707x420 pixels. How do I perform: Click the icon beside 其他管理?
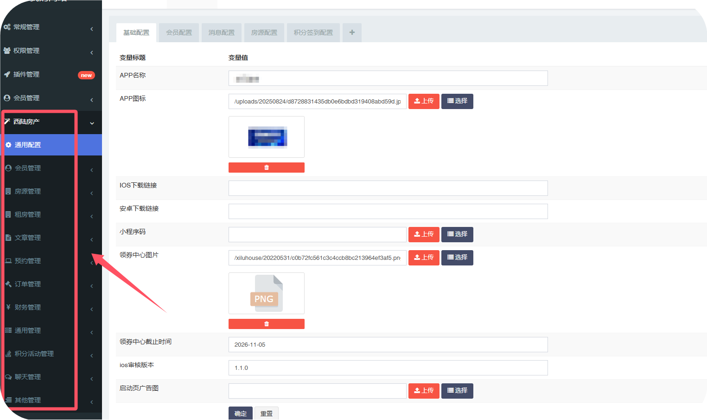[8, 400]
